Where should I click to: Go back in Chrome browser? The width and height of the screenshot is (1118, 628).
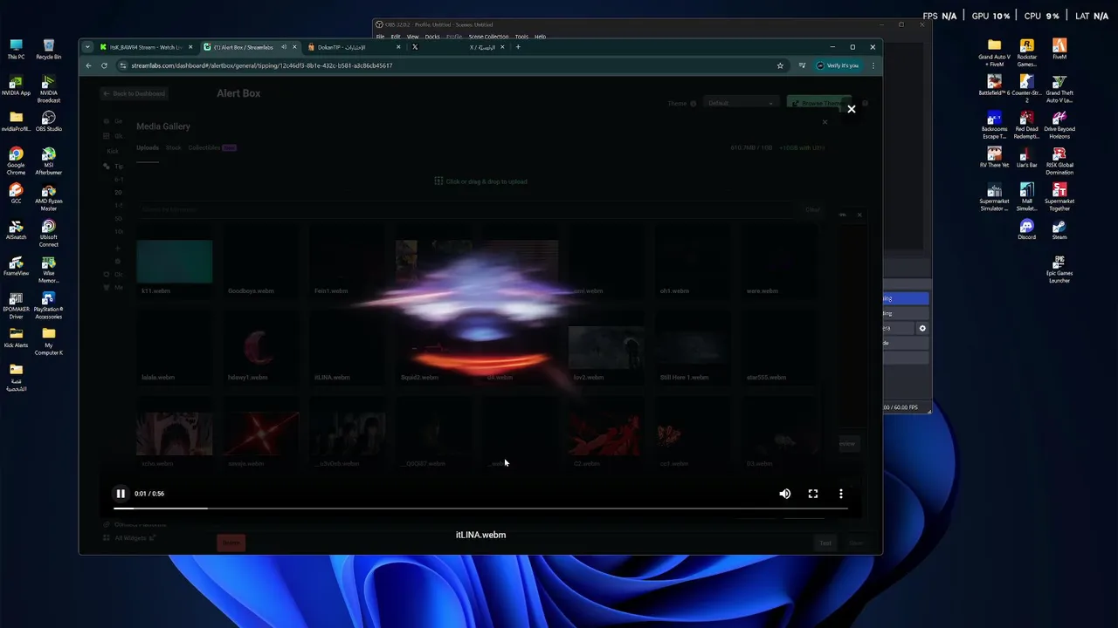(x=88, y=65)
